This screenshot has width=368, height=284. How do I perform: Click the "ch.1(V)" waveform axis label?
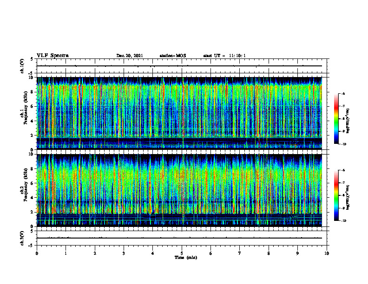click(22, 66)
